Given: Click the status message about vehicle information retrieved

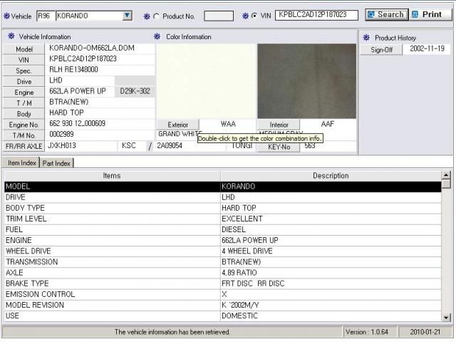Looking at the screenshot, I should (172, 332).
